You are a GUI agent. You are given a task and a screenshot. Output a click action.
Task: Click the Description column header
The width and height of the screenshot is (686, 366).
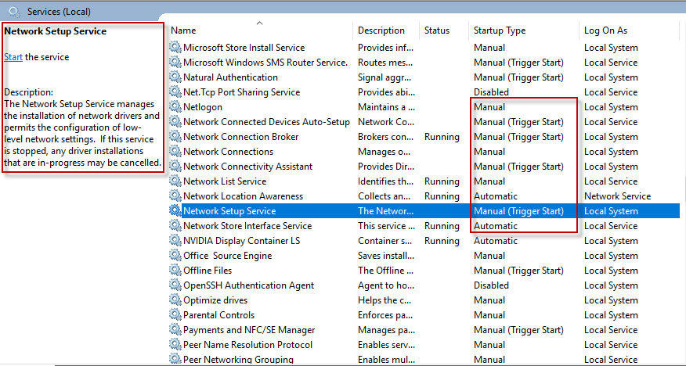pos(381,30)
